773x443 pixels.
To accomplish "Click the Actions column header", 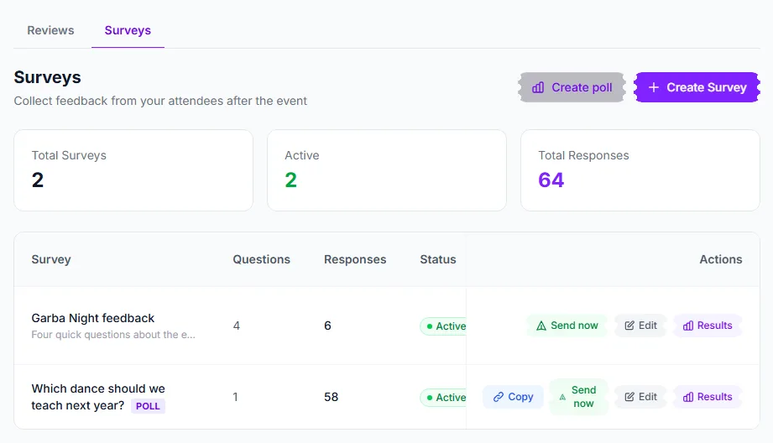I will tap(721, 259).
